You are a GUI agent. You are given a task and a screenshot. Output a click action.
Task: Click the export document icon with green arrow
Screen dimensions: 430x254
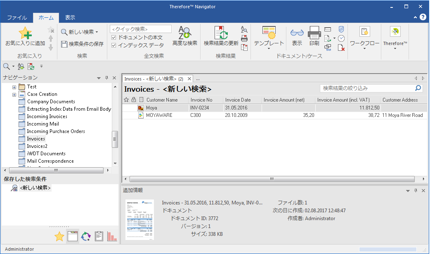[x=328, y=38]
